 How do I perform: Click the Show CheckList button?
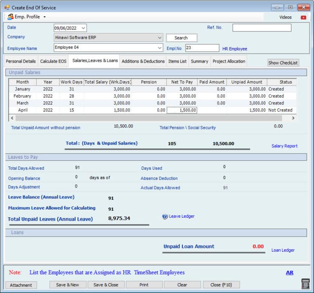click(x=283, y=63)
